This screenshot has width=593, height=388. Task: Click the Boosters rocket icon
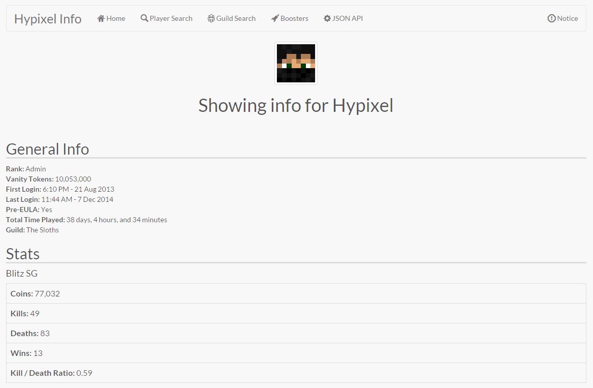tap(274, 18)
